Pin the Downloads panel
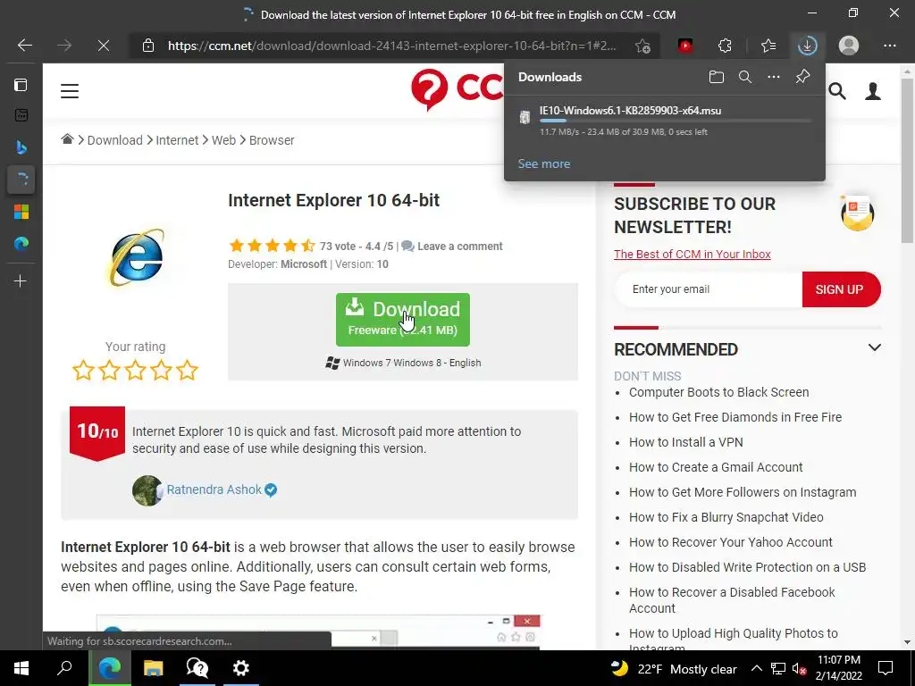The width and height of the screenshot is (915, 686). click(x=802, y=77)
